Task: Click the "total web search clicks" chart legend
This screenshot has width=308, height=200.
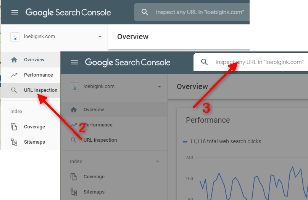Action: [225, 141]
